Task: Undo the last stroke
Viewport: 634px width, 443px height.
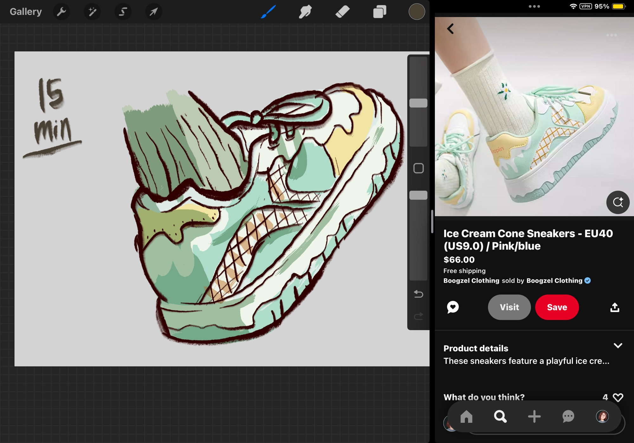Action: [x=418, y=294]
